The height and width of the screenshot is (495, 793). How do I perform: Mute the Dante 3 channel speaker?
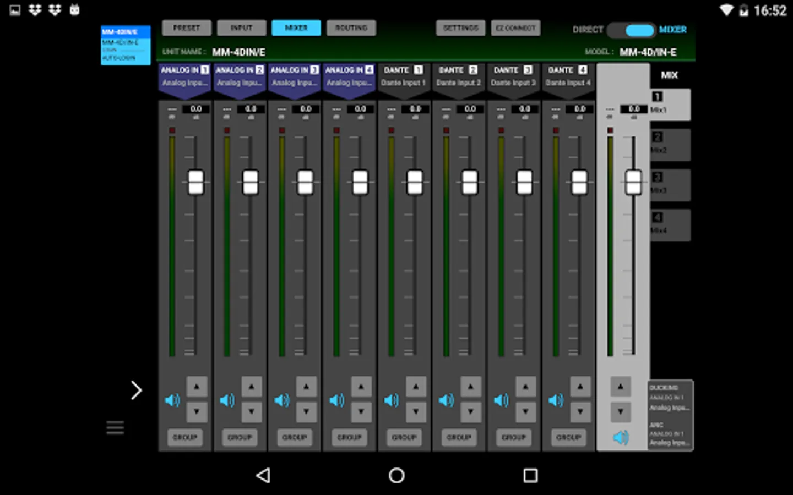click(501, 400)
